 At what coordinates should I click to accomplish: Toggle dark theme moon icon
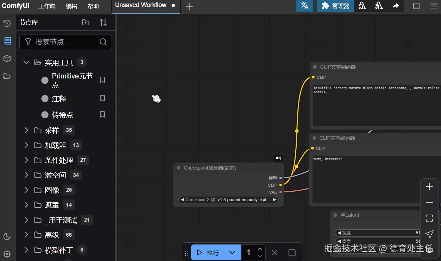[7, 236]
